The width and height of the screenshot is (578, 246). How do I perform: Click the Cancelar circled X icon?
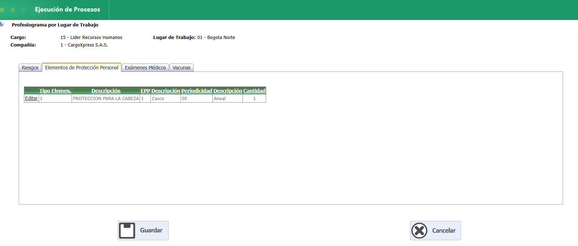click(x=419, y=231)
